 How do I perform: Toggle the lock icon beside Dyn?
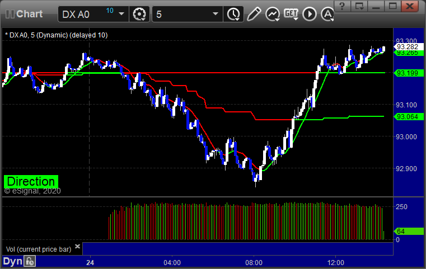pyautogui.click(x=30, y=261)
